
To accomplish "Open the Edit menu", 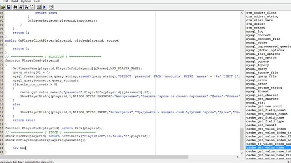I will pyautogui.click(x=6, y=1).
